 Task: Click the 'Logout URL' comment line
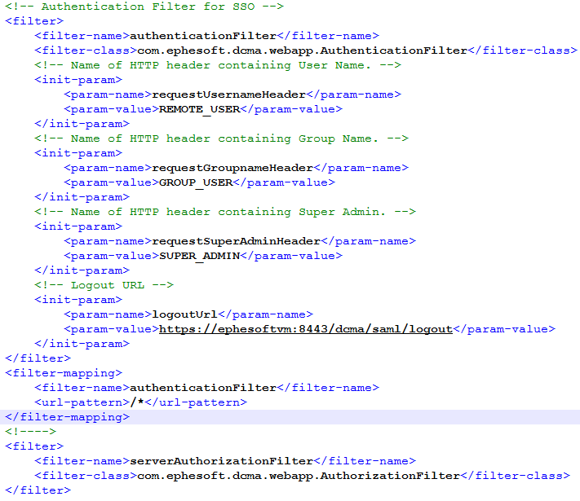pos(104,285)
